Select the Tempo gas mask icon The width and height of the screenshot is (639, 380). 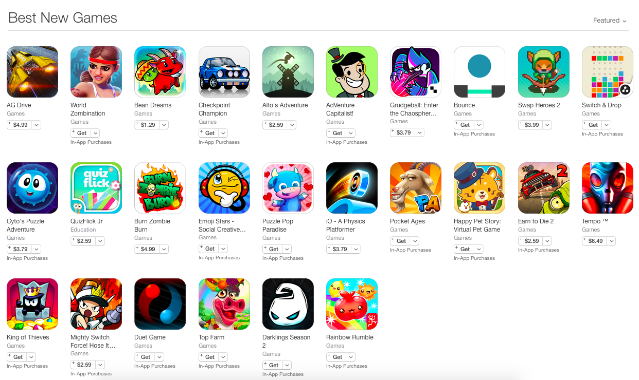click(x=608, y=188)
